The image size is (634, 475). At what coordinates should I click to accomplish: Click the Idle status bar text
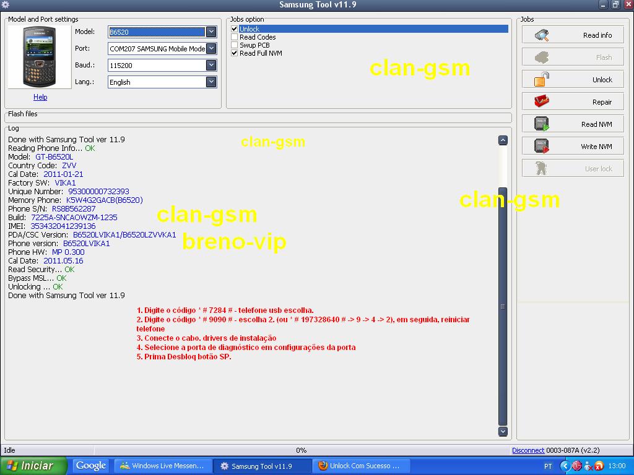(9, 450)
